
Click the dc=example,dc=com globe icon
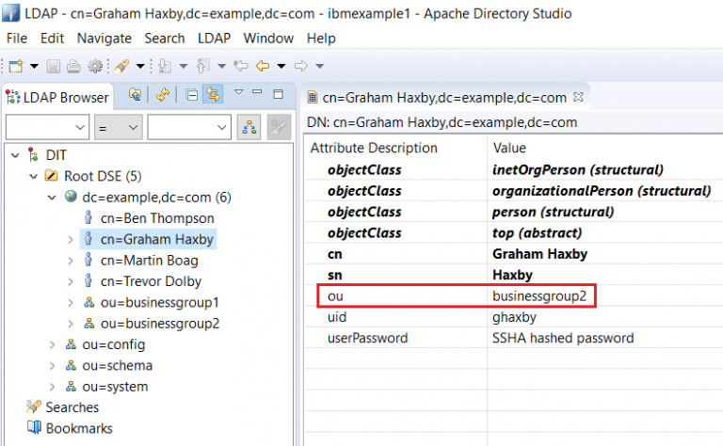tap(71, 197)
